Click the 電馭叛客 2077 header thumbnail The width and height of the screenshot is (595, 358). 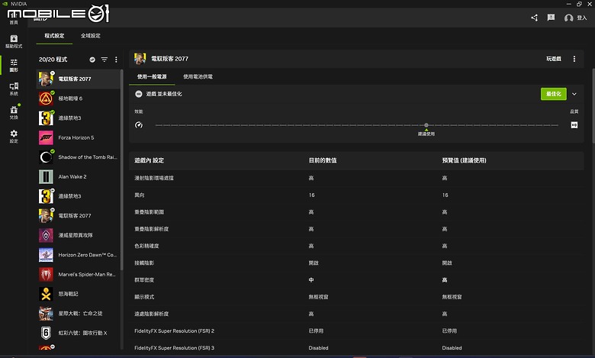(140, 59)
